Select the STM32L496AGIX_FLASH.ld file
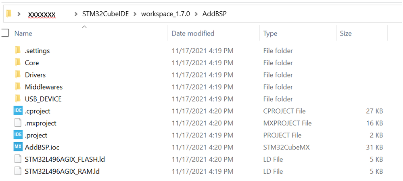Screen dimensions: 403x181 click(65, 159)
